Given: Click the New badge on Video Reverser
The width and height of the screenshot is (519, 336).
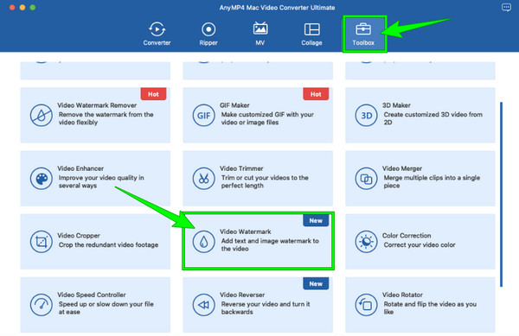Looking at the screenshot, I should (316, 283).
